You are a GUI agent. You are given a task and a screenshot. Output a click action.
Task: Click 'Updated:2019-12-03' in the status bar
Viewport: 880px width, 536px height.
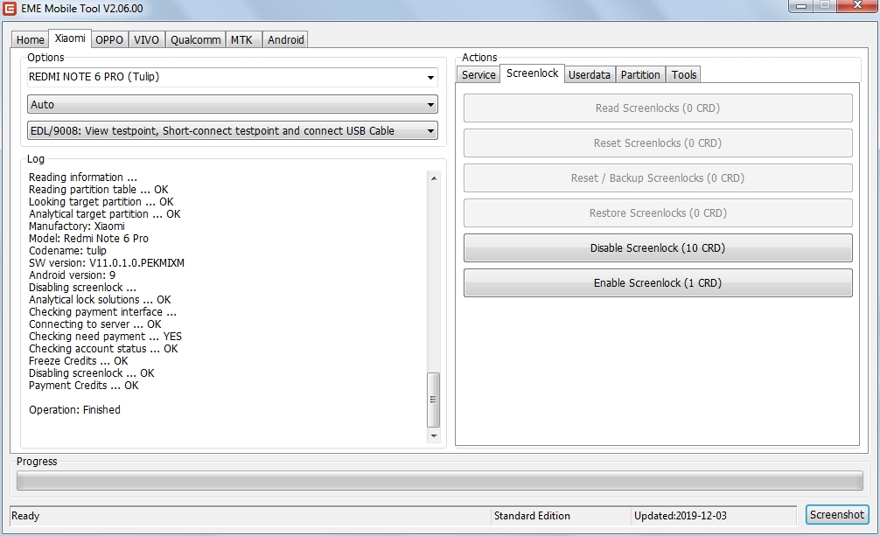681,516
